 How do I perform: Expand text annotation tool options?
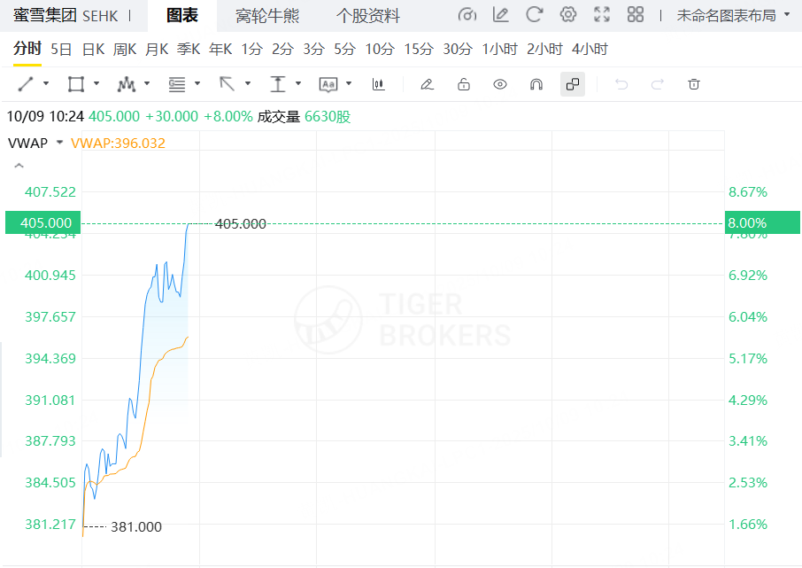tap(349, 83)
